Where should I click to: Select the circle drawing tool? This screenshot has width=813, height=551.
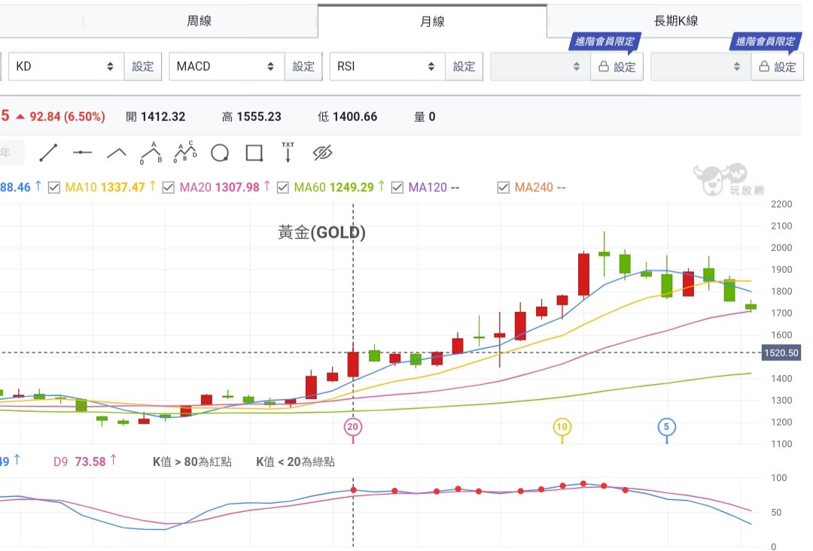point(220,153)
